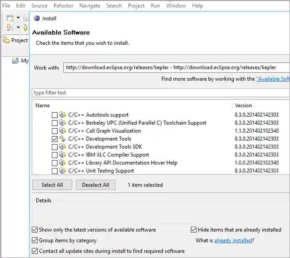Viewport: 290px width, 258px height.
Task: Open the Edit menu
Action: tap(20, 5)
